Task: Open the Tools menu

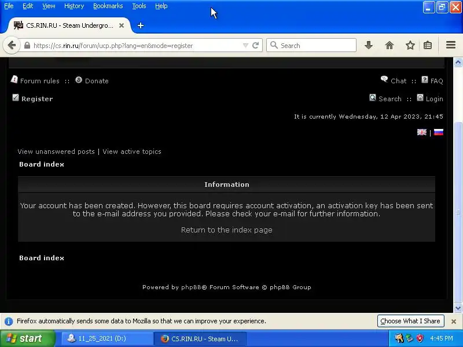Action: (139, 6)
